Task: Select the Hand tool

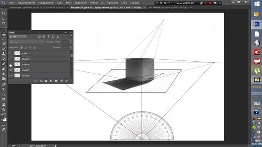Action: (4, 105)
